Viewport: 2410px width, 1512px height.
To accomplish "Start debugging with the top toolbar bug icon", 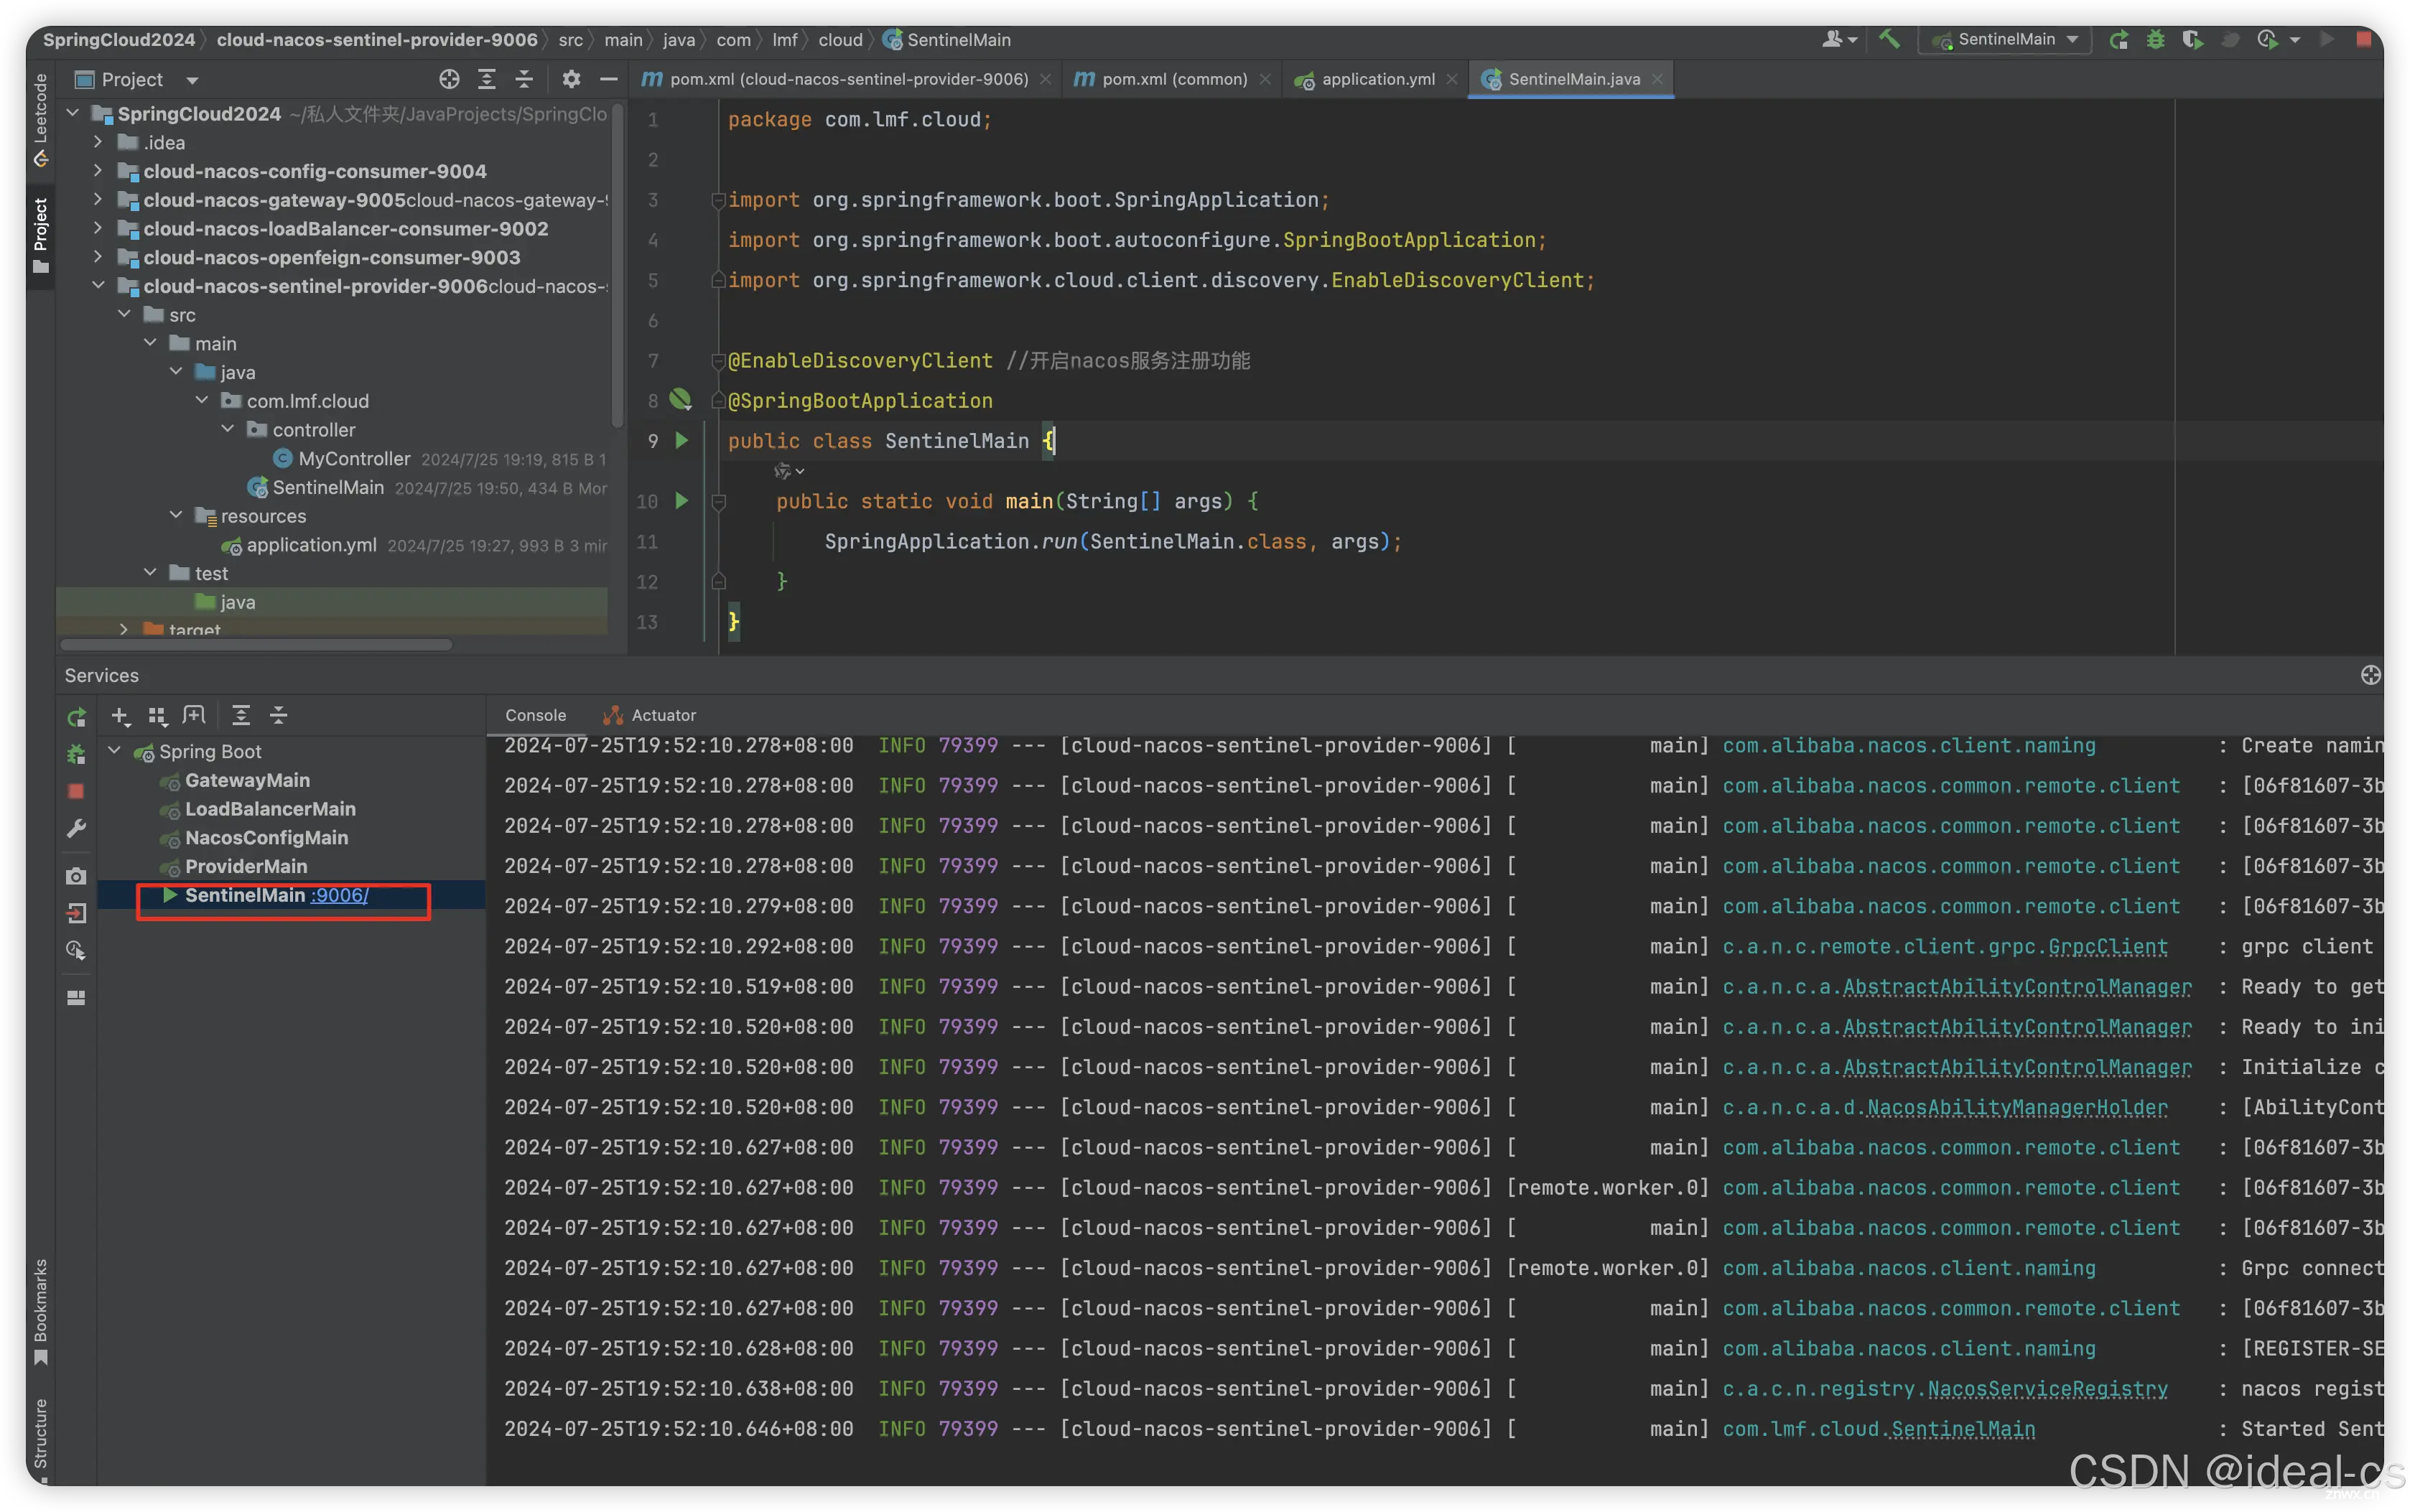I will point(2155,39).
